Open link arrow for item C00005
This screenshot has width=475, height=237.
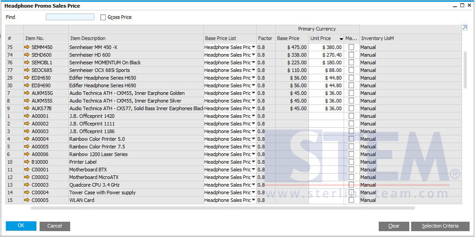(x=27, y=200)
